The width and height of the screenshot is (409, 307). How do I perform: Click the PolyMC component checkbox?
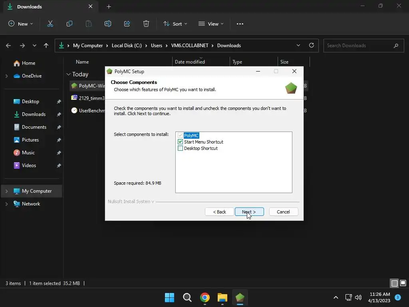(180, 136)
